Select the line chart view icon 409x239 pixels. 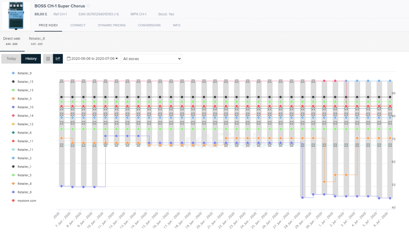(58, 59)
